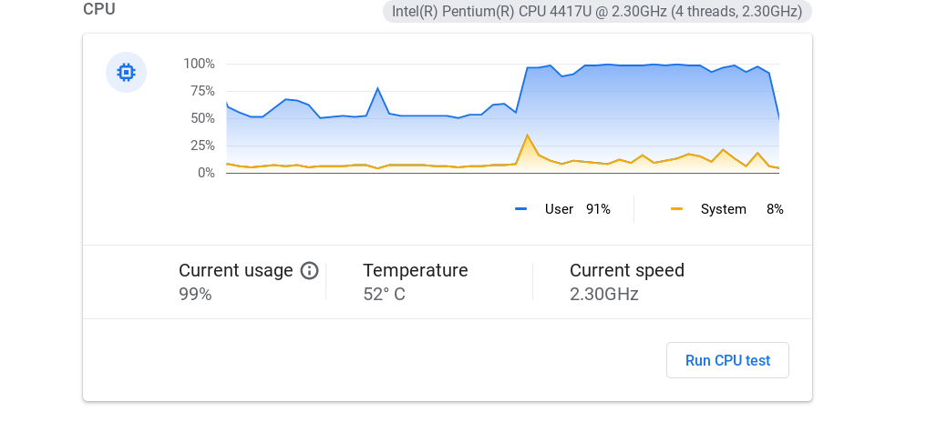Click the 99% current usage value
Screen dimensions: 937x422
tap(195, 295)
